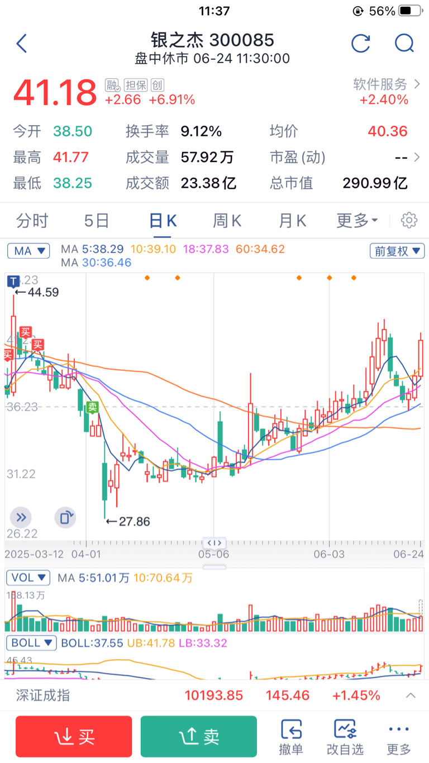This screenshot has height=763, width=429.
Task: Tap the green 卖 sell button
Action: [199, 737]
